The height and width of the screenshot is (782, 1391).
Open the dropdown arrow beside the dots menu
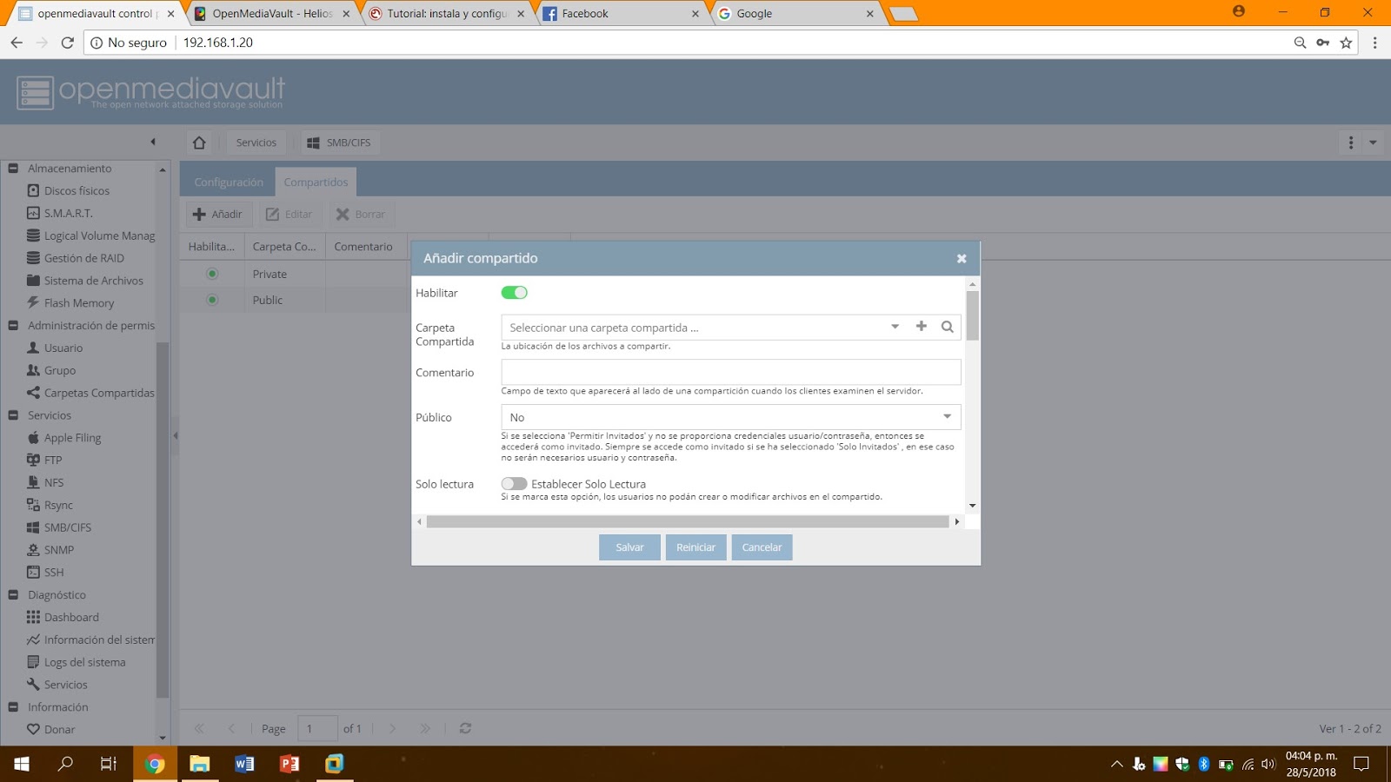[1373, 142]
